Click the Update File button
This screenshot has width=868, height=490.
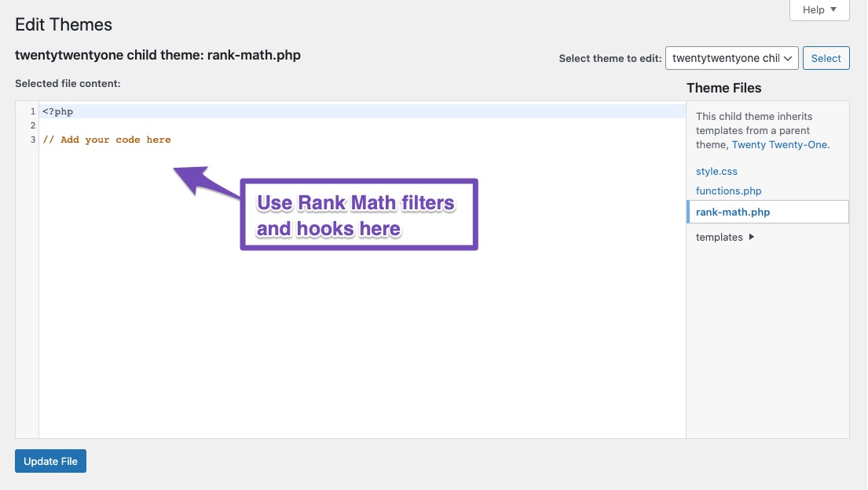point(50,461)
